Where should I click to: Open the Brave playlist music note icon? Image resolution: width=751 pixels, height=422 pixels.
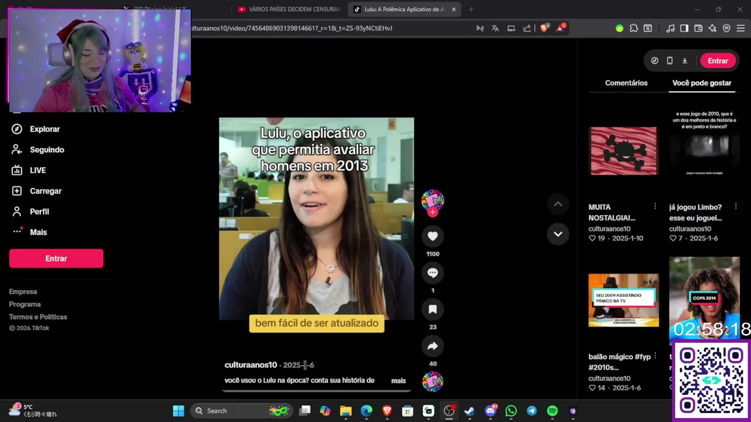[670, 28]
